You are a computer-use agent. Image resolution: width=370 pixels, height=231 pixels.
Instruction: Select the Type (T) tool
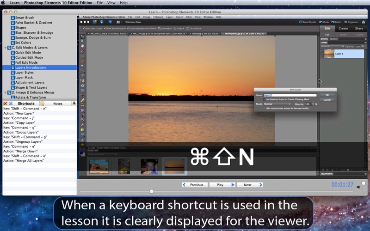[82, 76]
